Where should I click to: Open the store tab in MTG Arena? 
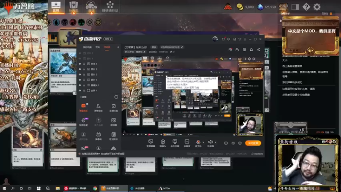click(91, 6)
